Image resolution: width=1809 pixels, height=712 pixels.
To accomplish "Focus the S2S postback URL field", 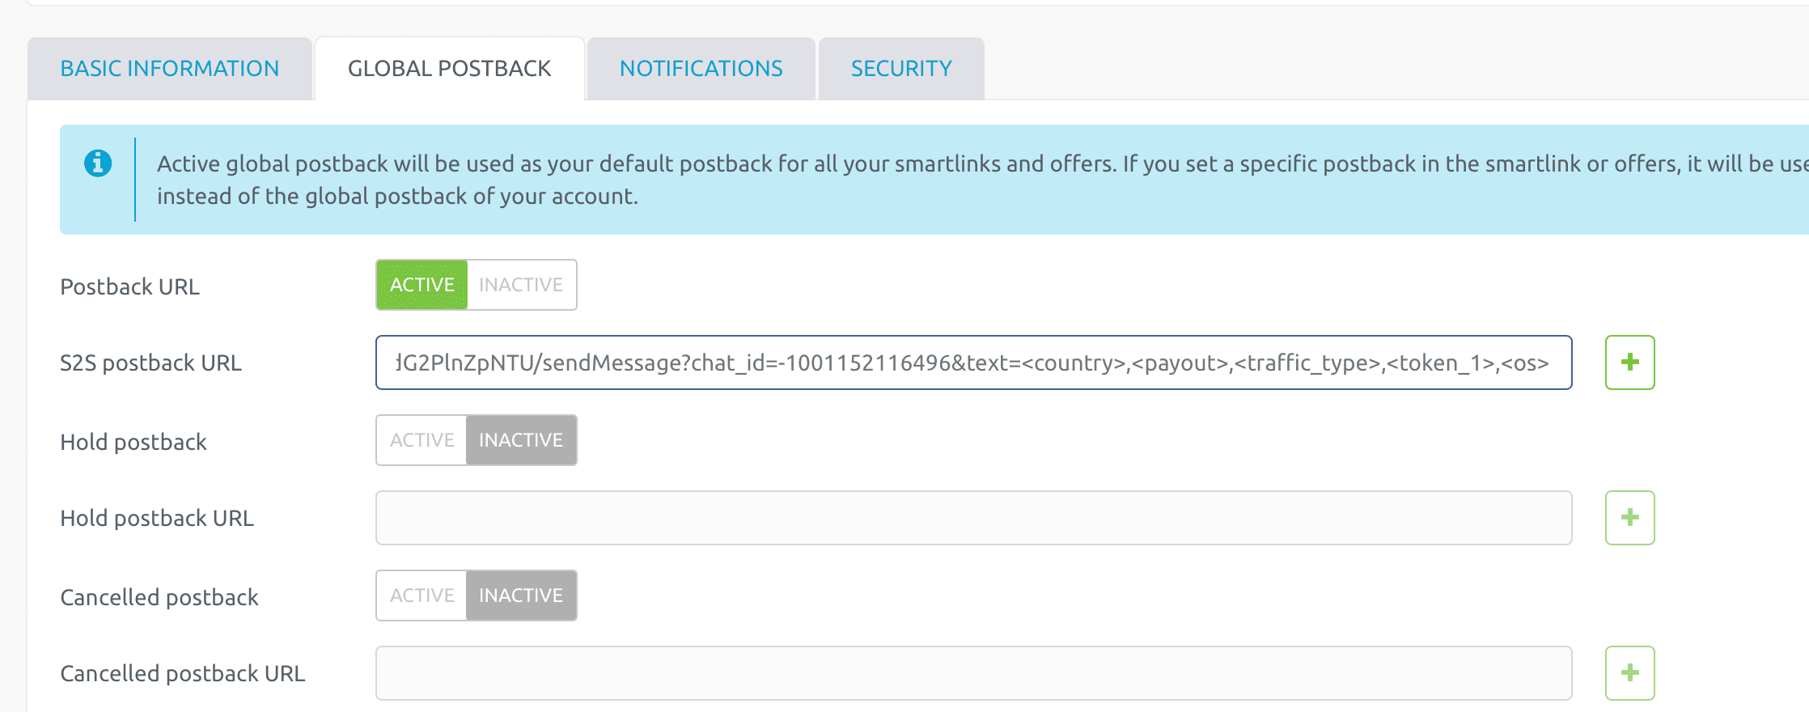I will point(973,362).
